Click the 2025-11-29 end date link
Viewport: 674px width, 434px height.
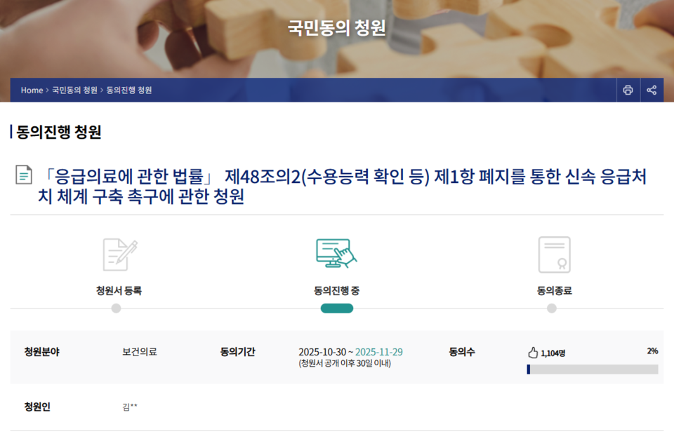click(x=380, y=351)
